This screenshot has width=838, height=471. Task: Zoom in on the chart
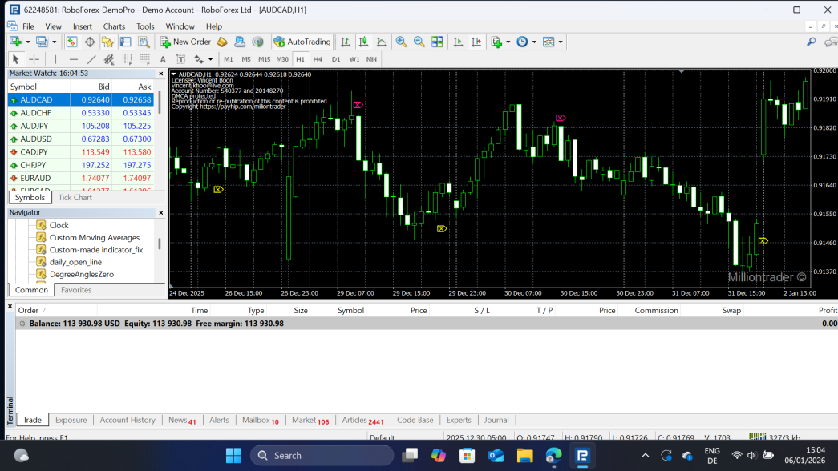point(401,42)
